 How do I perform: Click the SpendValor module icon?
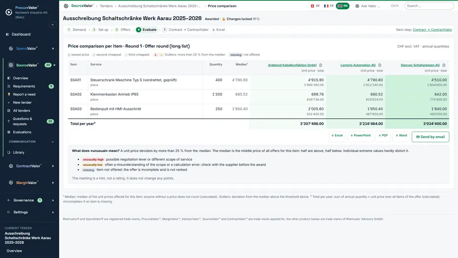(x=11, y=49)
